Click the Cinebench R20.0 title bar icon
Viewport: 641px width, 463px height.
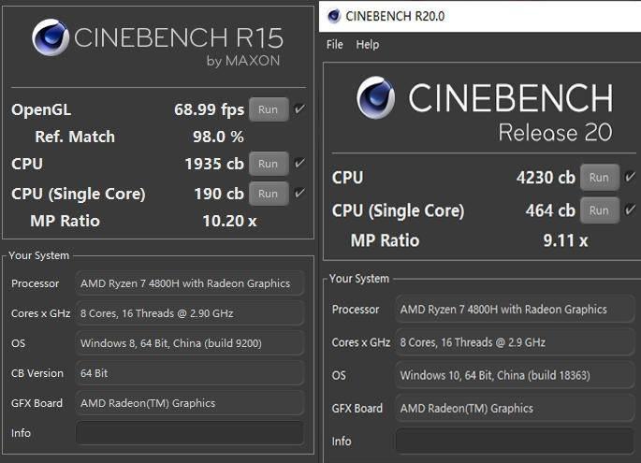333,16
